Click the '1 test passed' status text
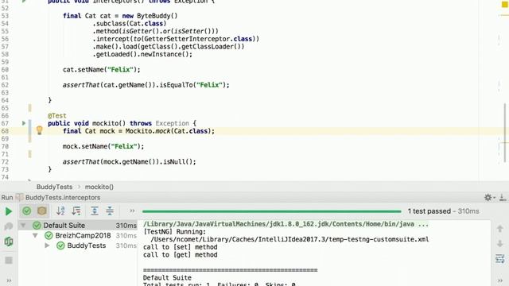Screen dimensions: 509x286 (429, 211)
